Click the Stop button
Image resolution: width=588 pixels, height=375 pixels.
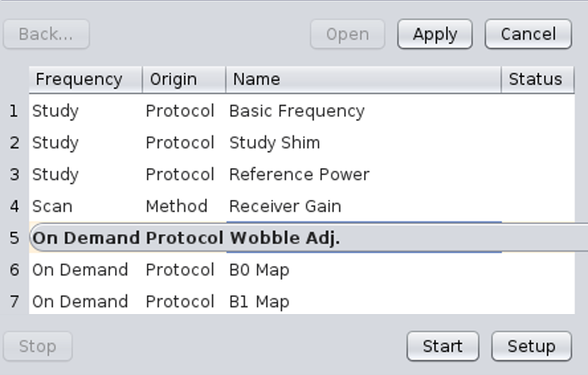tap(38, 347)
